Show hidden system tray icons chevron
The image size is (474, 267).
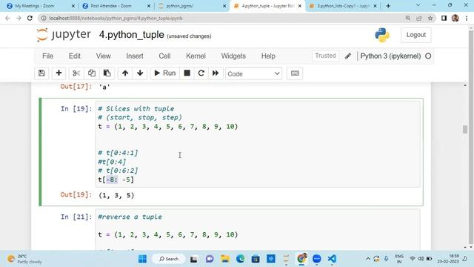368,259
